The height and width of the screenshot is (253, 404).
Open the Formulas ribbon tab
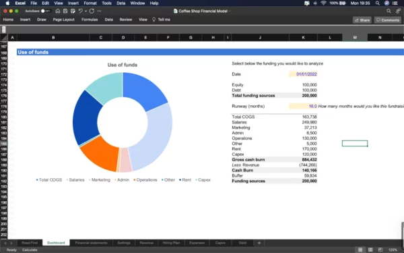pyautogui.click(x=90, y=20)
